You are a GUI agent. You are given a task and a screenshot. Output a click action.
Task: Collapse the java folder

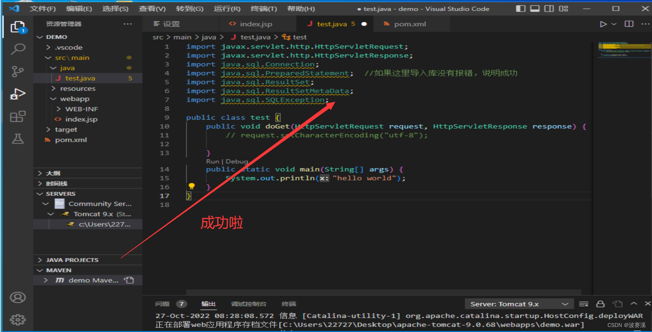point(88,68)
